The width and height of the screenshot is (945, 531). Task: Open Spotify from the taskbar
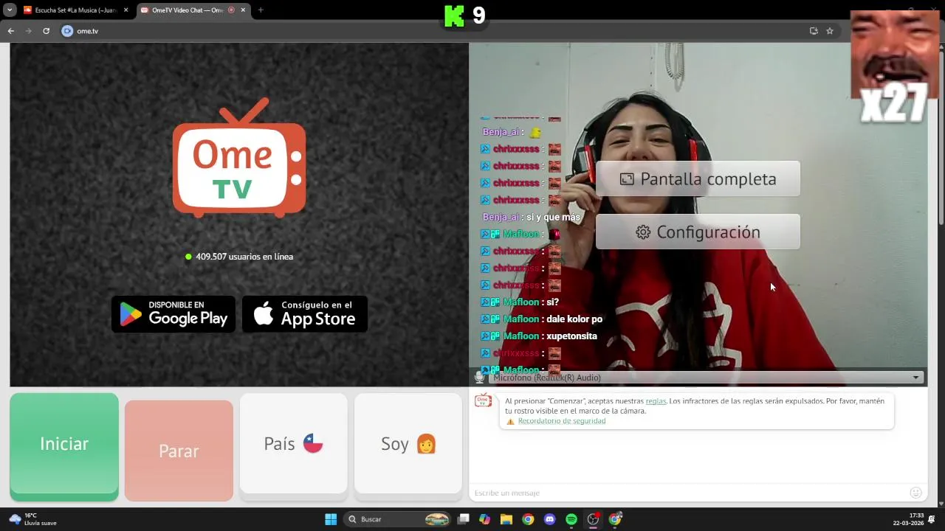[571, 519]
